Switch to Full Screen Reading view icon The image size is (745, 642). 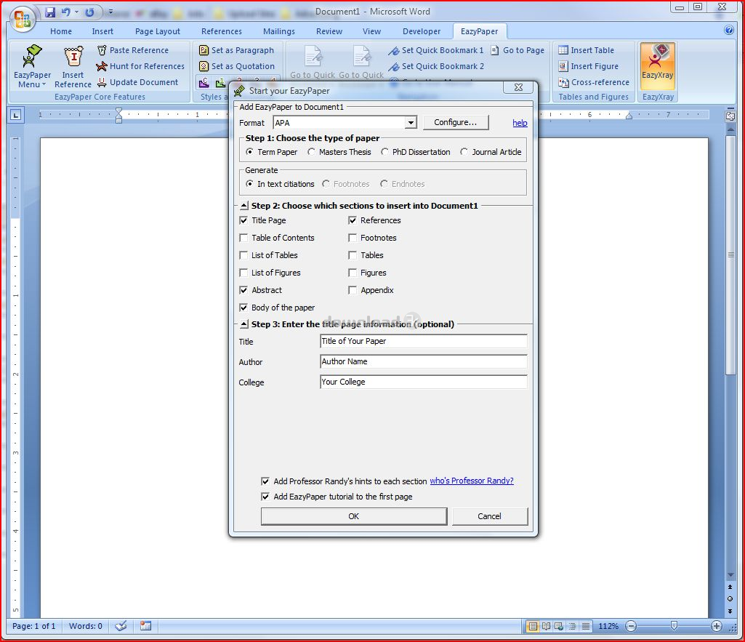(547, 626)
